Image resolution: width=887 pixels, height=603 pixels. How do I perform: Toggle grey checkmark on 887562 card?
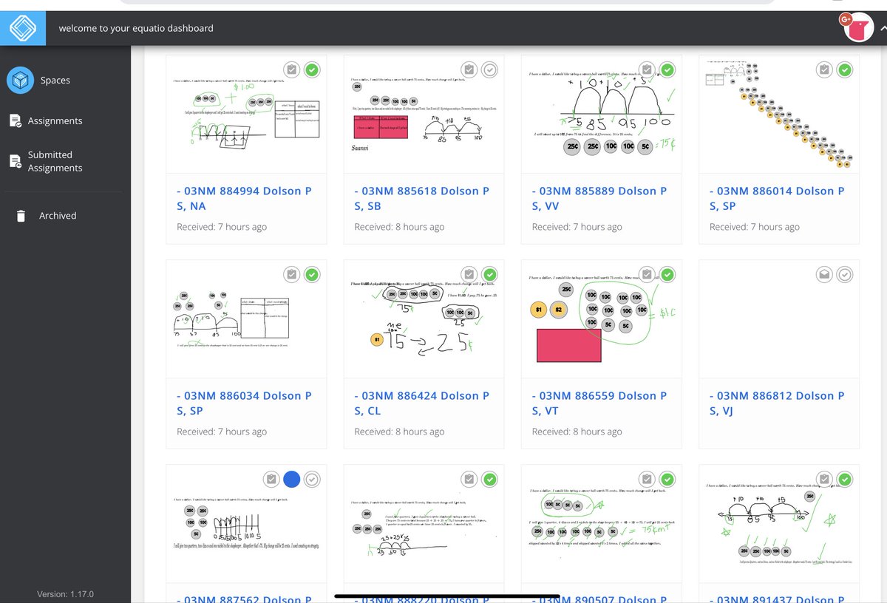[x=313, y=480]
